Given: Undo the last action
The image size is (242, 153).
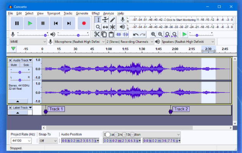Looking at the screenshot, I should click(135, 35).
